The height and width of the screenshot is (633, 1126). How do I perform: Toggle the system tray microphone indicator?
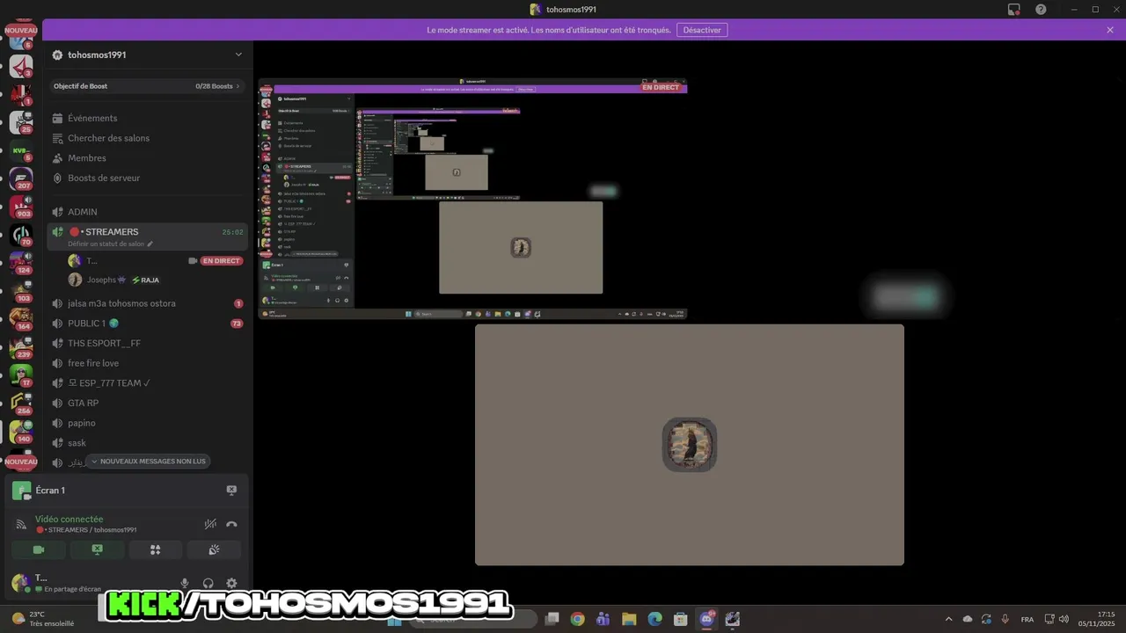1005,619
